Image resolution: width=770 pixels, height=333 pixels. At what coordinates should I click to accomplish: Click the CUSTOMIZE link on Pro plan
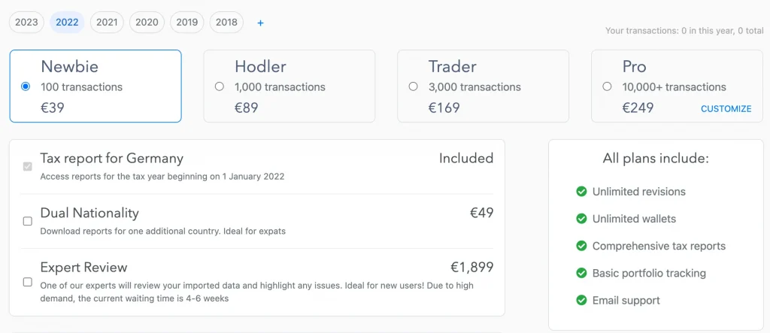coord(726,109)
